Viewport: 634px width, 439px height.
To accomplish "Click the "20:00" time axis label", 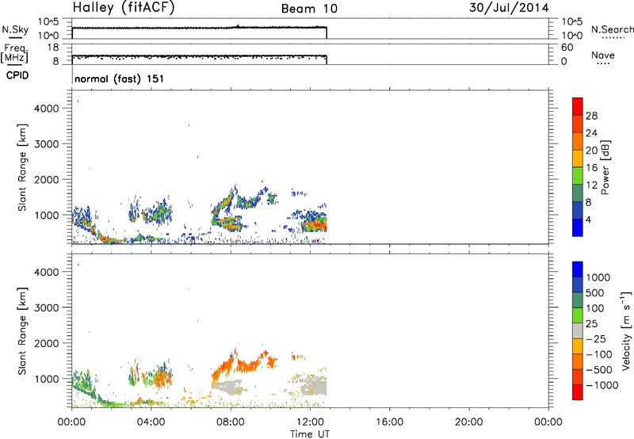I will tap(468, 422).
